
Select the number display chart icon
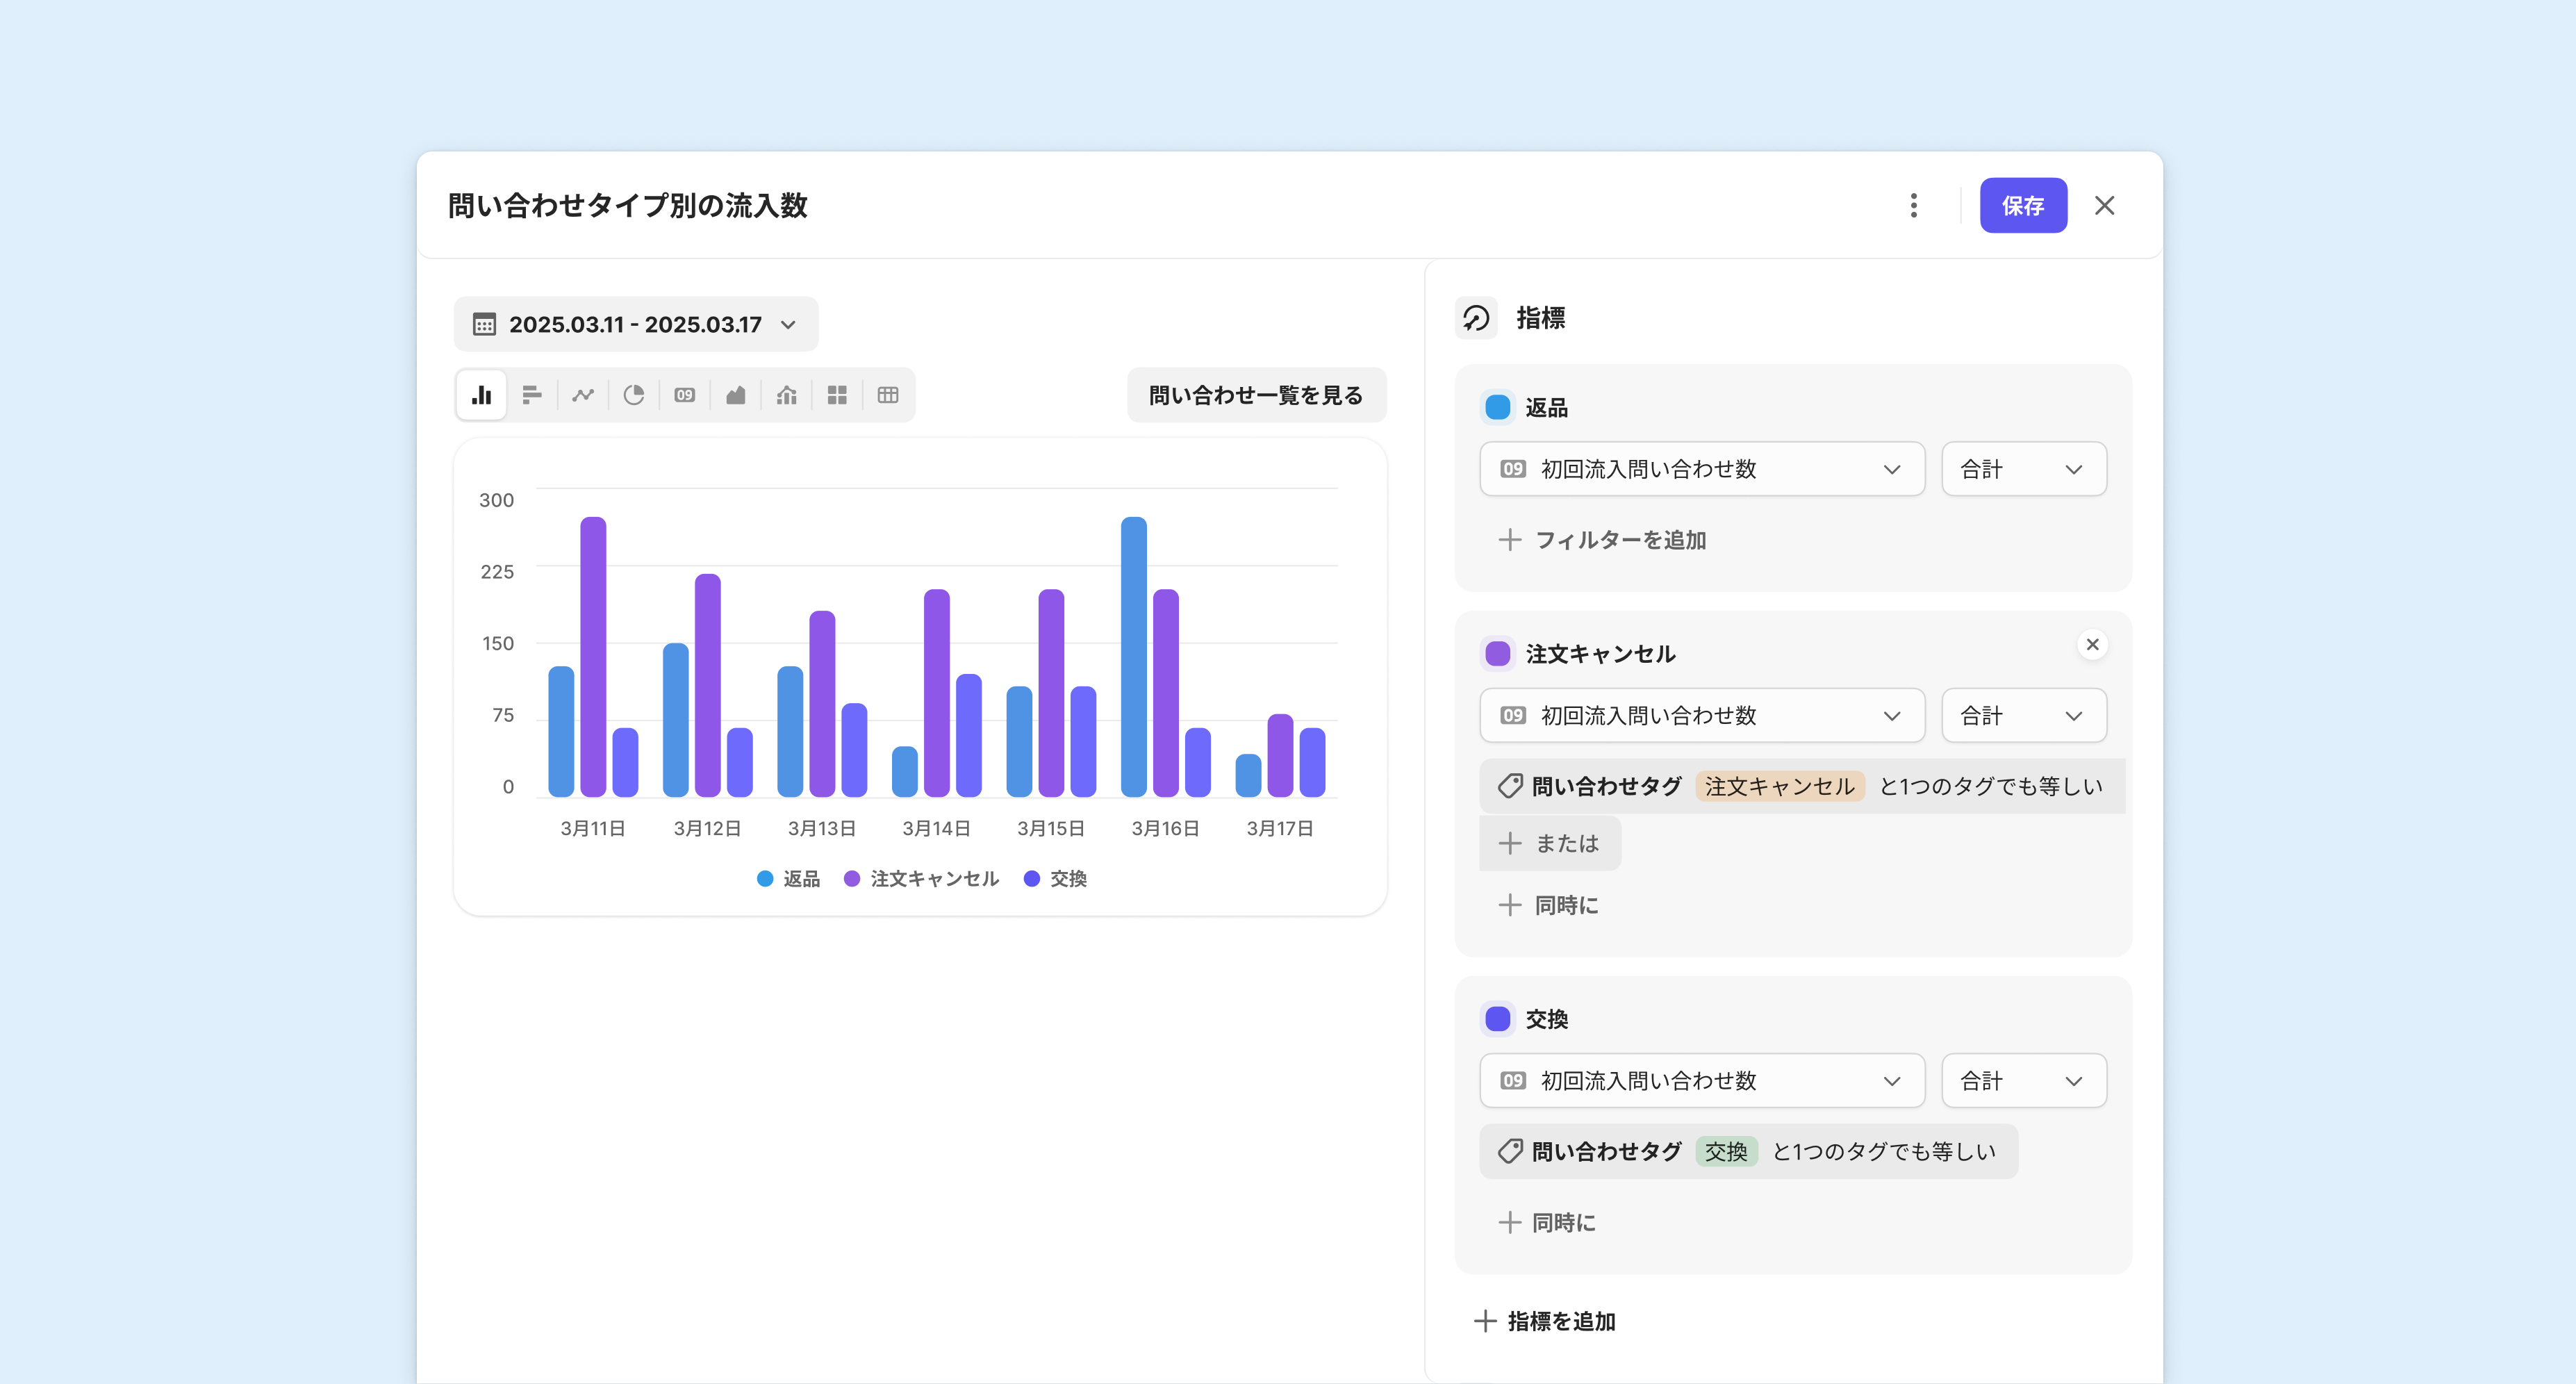tap(685, 395)
